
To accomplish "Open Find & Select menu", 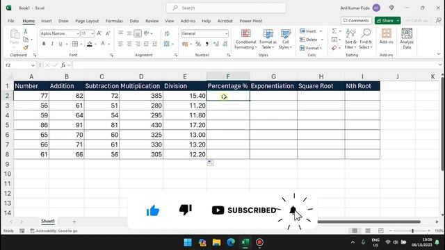I will point(366,39).
